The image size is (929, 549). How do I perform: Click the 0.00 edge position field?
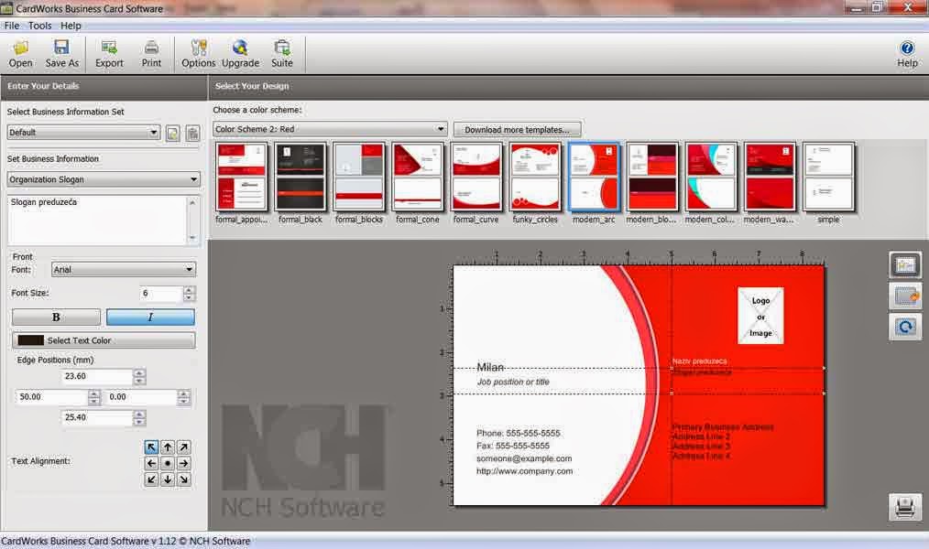tap(140, 397)
